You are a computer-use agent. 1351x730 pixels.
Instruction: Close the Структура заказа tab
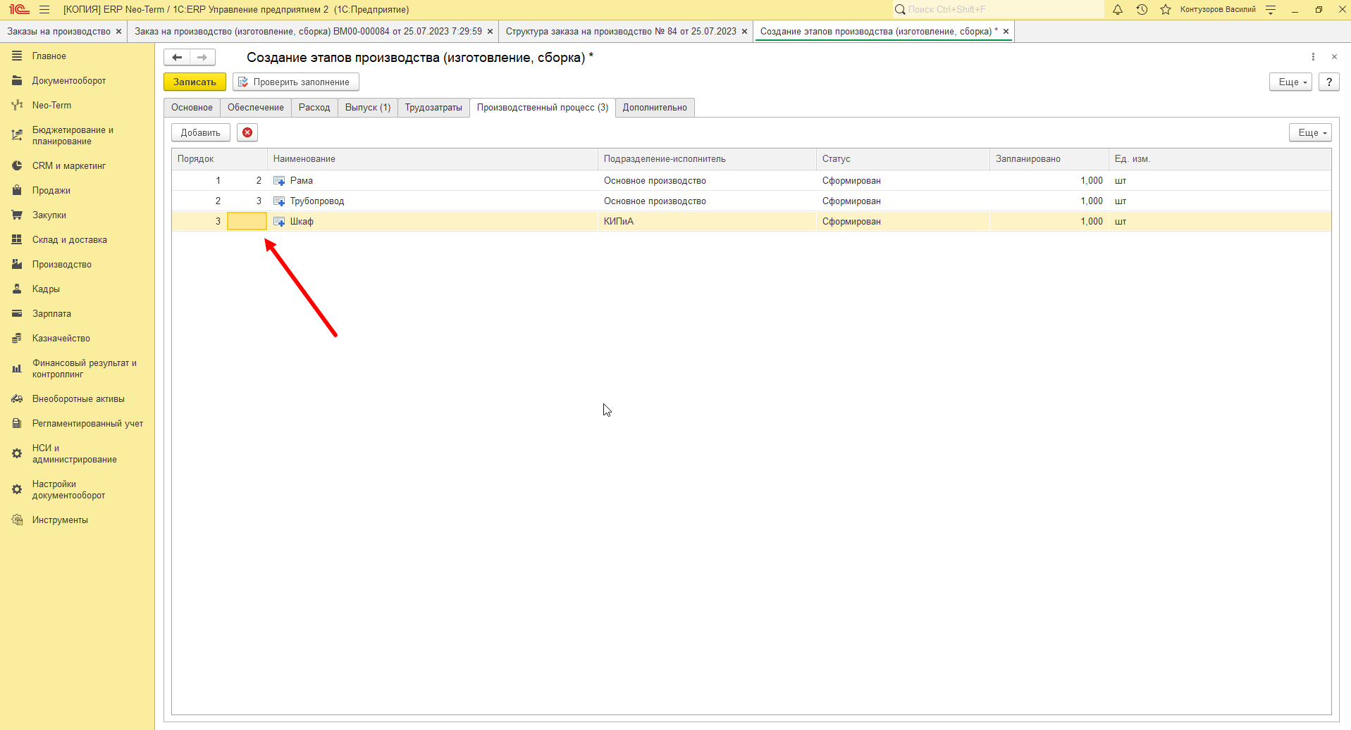744,32
